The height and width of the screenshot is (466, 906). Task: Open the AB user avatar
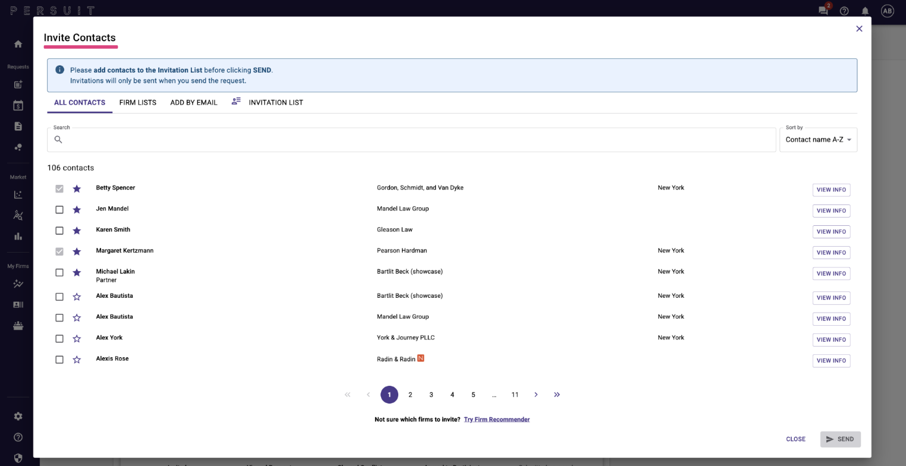pos(888,11)
